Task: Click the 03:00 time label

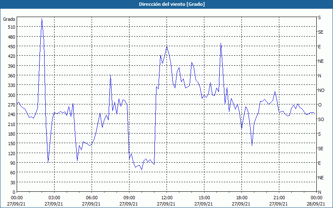Action: (x=54, y=198)
